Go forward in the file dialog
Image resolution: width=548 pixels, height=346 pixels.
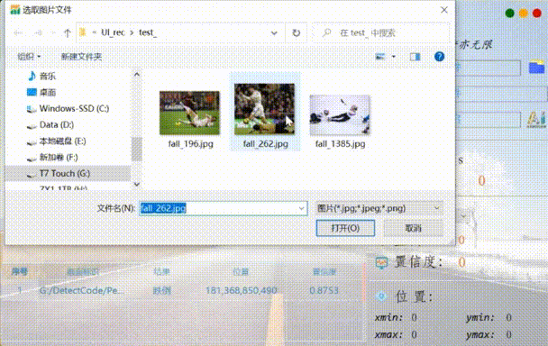tap(38, 32)
